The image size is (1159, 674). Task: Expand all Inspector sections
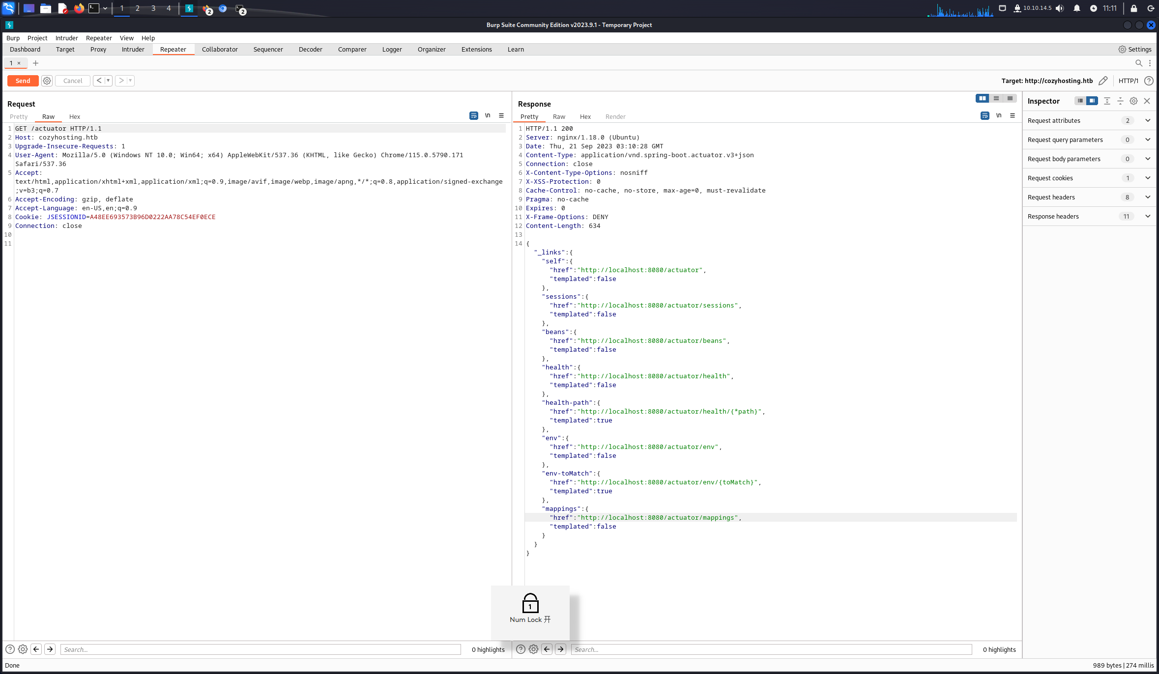(x=1107, y=101)
